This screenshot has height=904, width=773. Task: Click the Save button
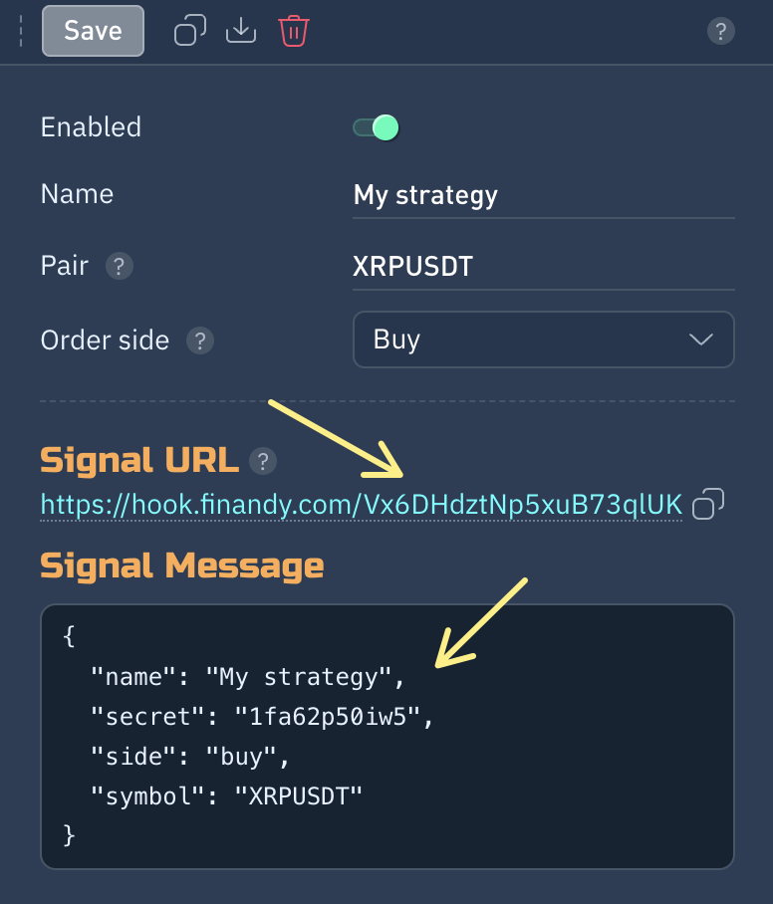tap(93, 31)
